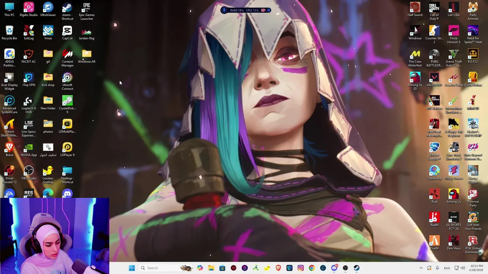This screenshot has height=274, width=488.
Task: Open Google Chrome from taskbar
Action: (311, 268)
